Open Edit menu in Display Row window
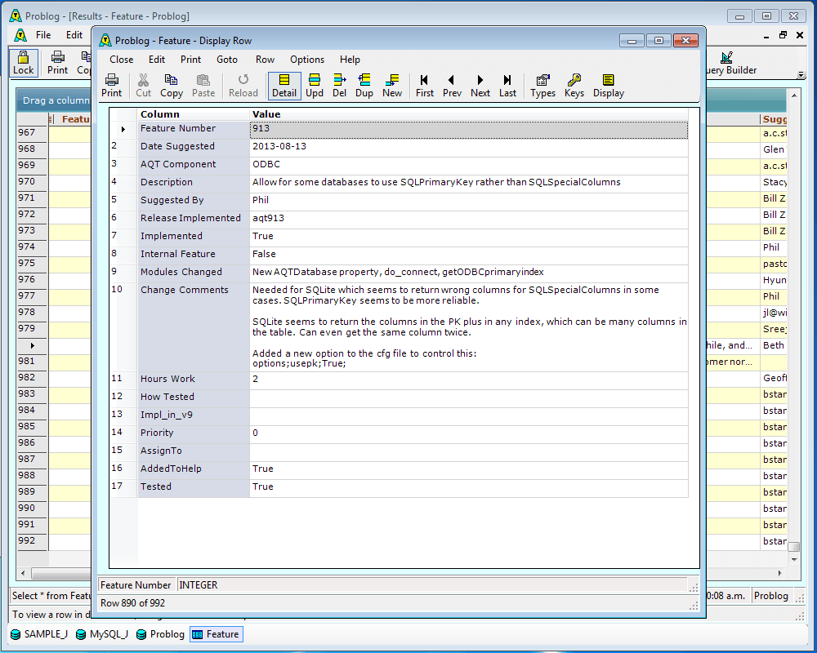This screenshot has height=653, width=817. click(156, 60)
